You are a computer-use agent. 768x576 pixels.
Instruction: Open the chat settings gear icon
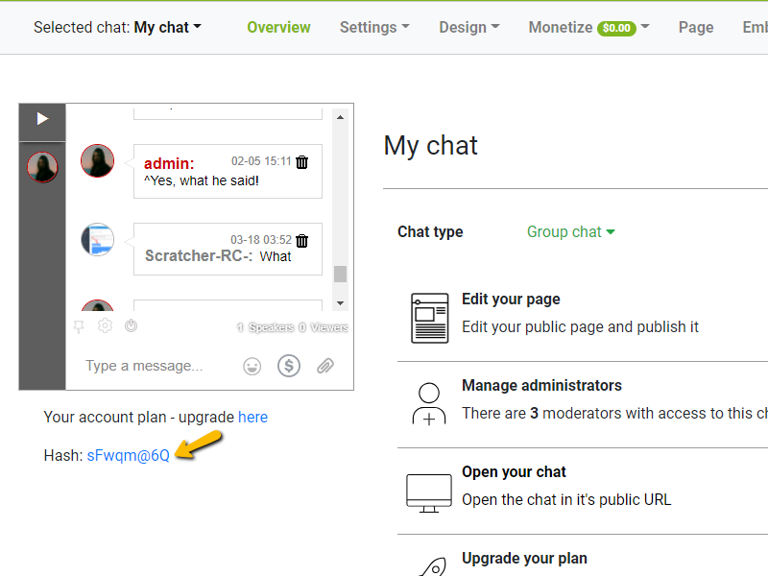coord(104,326)
